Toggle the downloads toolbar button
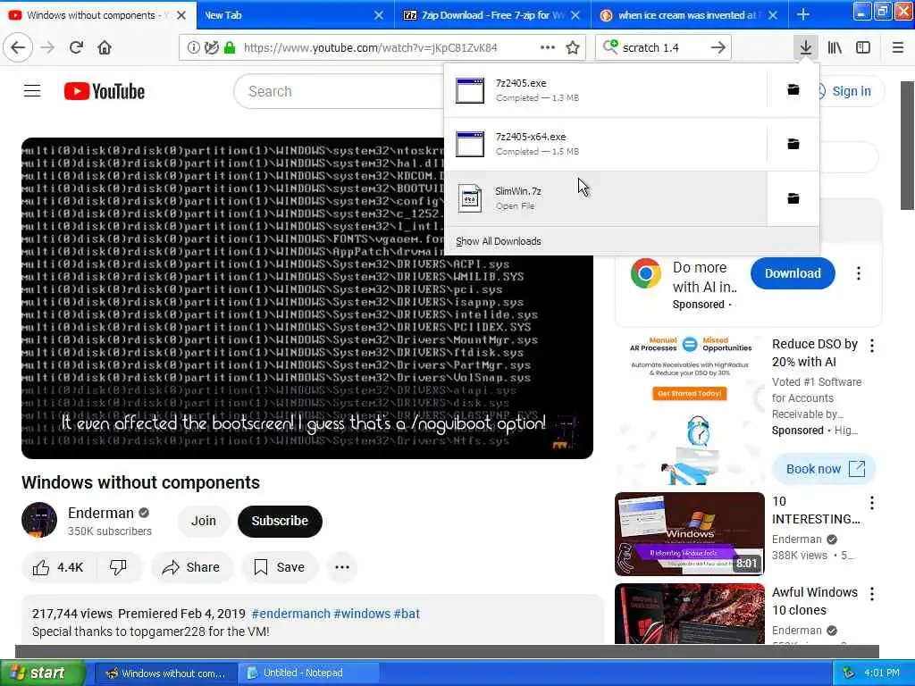Screen dimensions: 915x686 pyautogui.click(x=806, y=47)
